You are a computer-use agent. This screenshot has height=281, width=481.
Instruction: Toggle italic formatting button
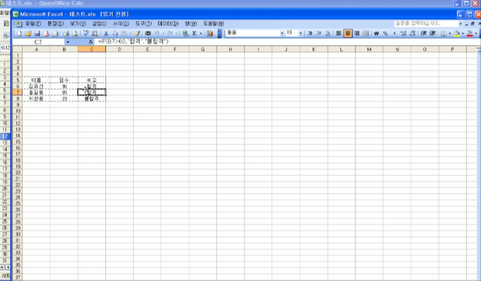pyautogui.click(x=319, y=33)
